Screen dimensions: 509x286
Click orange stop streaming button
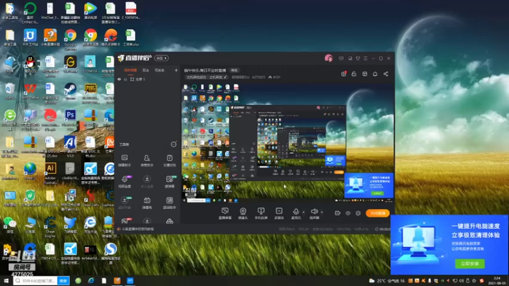coord(378,213)
